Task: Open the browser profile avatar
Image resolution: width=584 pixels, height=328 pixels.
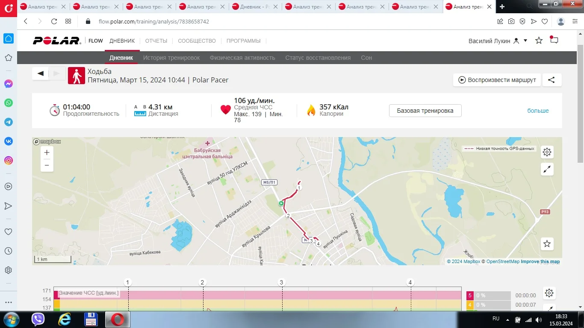Action: click(561, 21)
